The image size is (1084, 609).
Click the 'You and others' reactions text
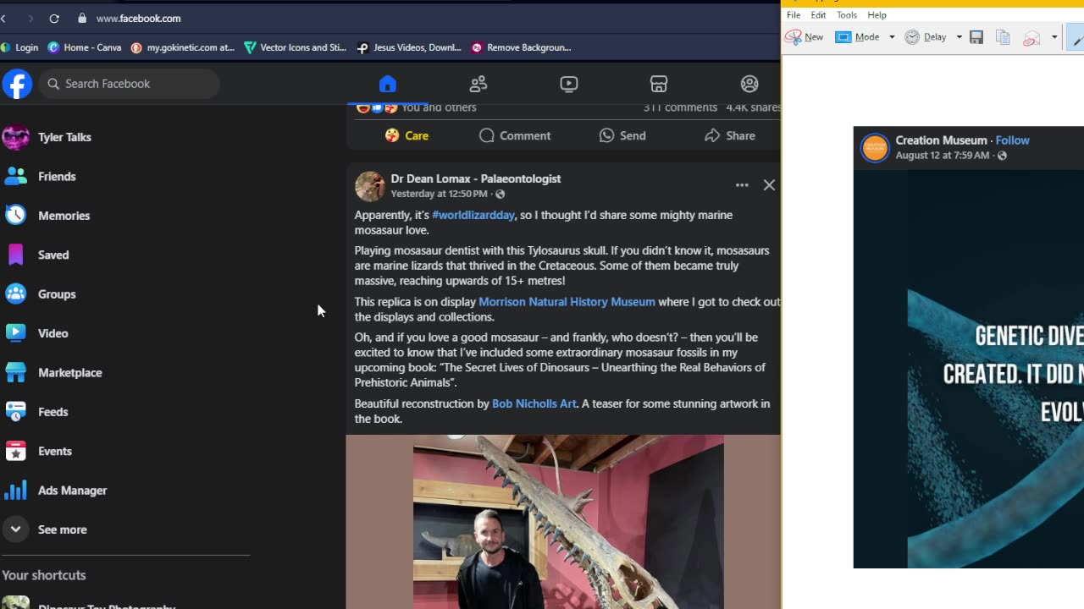coord(439,107)
